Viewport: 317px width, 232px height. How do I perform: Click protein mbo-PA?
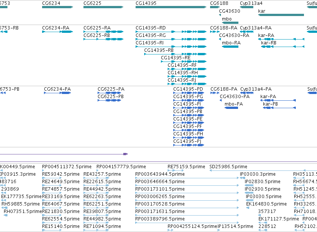point(234,104)
